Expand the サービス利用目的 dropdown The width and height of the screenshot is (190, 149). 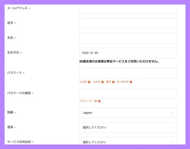[x=128, y=141]
